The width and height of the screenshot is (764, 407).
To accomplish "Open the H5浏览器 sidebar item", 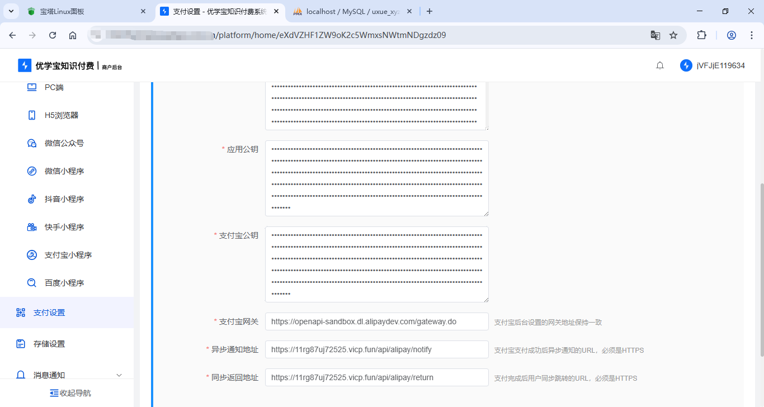I will [62, 115].
